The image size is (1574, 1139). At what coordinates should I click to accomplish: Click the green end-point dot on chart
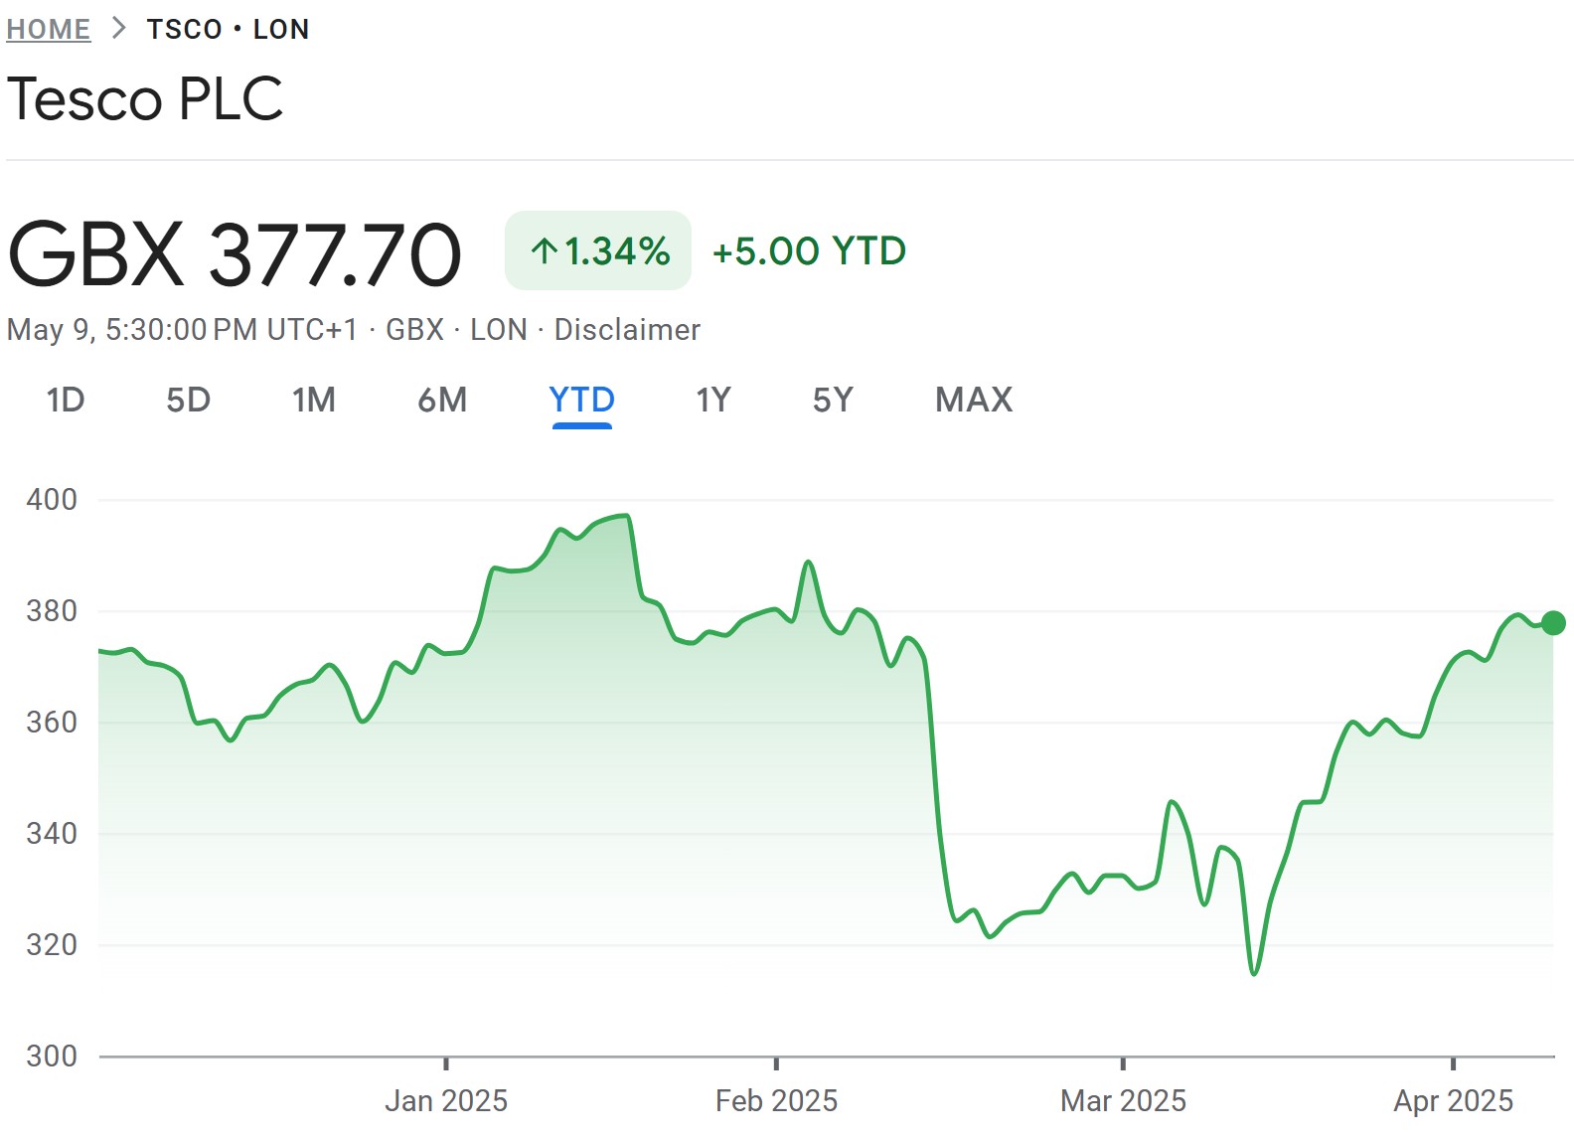(1553, 623)
